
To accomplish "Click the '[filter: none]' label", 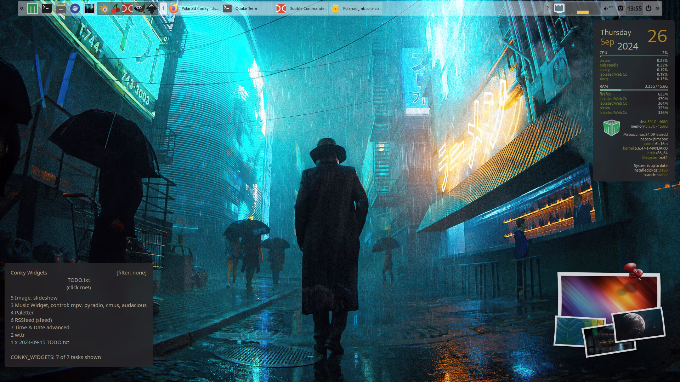I will [131, 273].
